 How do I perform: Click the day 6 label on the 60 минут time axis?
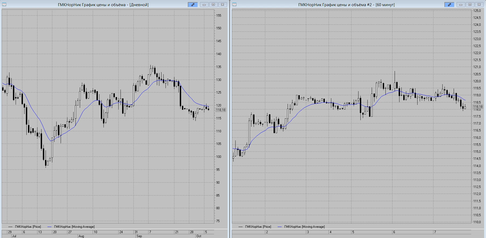(x=394, y=232)
